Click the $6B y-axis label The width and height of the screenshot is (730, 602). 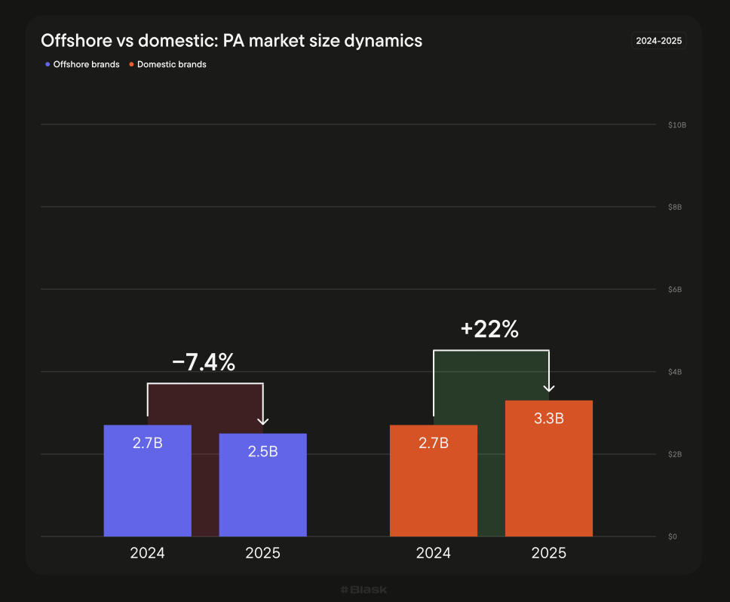pyautogui.click(x=675, y=290)
